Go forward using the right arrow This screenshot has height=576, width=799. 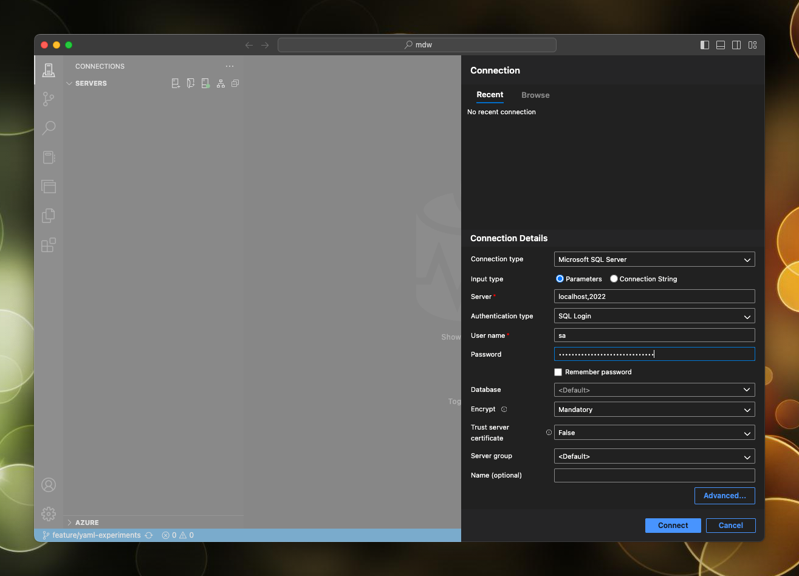tap(265, 45)
